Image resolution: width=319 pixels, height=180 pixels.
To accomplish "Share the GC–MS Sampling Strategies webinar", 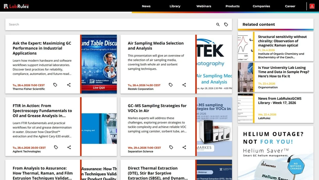I will 184,147.
